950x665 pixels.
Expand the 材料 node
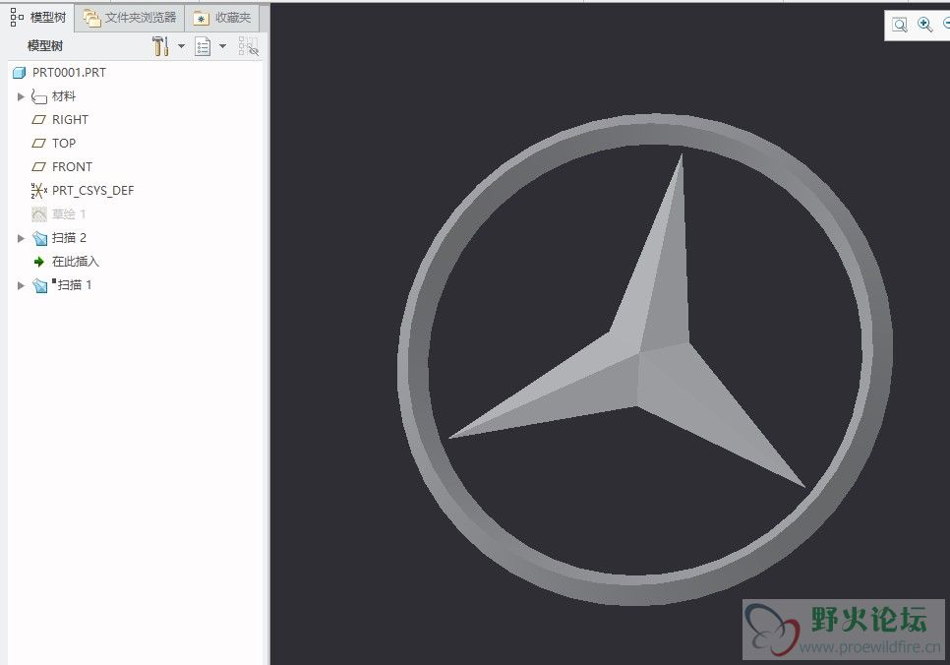point(21,96)
